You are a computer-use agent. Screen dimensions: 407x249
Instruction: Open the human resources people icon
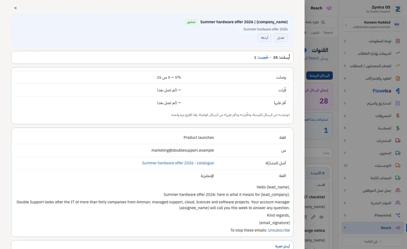coord(398,203)
